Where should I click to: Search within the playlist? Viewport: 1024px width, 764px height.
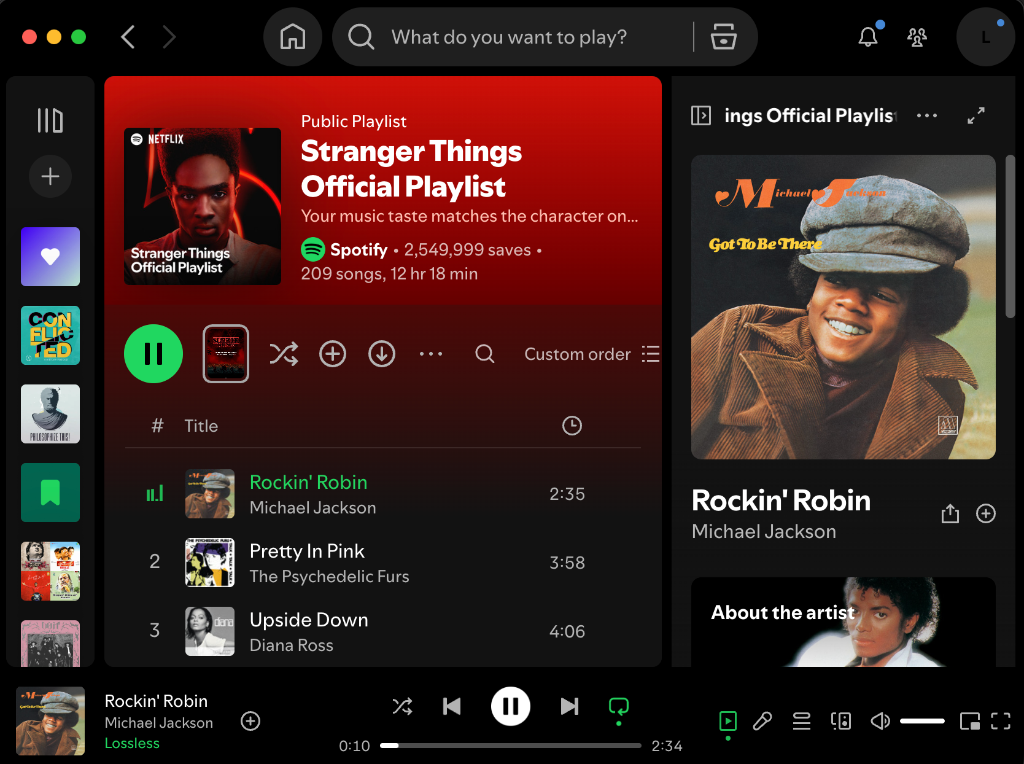tap(485, 354)
